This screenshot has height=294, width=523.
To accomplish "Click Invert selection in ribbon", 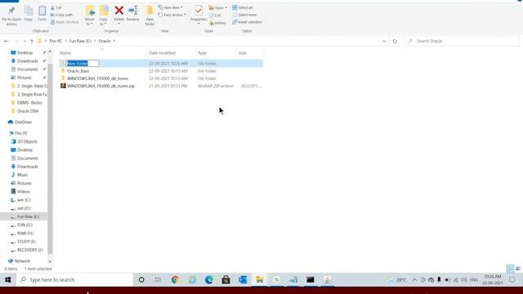I will [x=247, y=22].
